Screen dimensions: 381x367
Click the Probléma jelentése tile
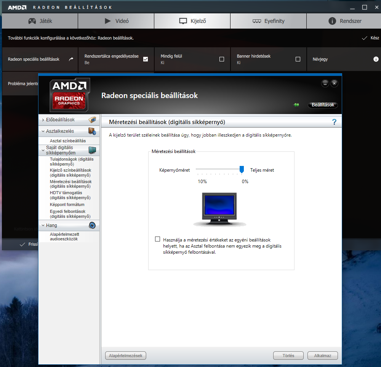[21, 84]
